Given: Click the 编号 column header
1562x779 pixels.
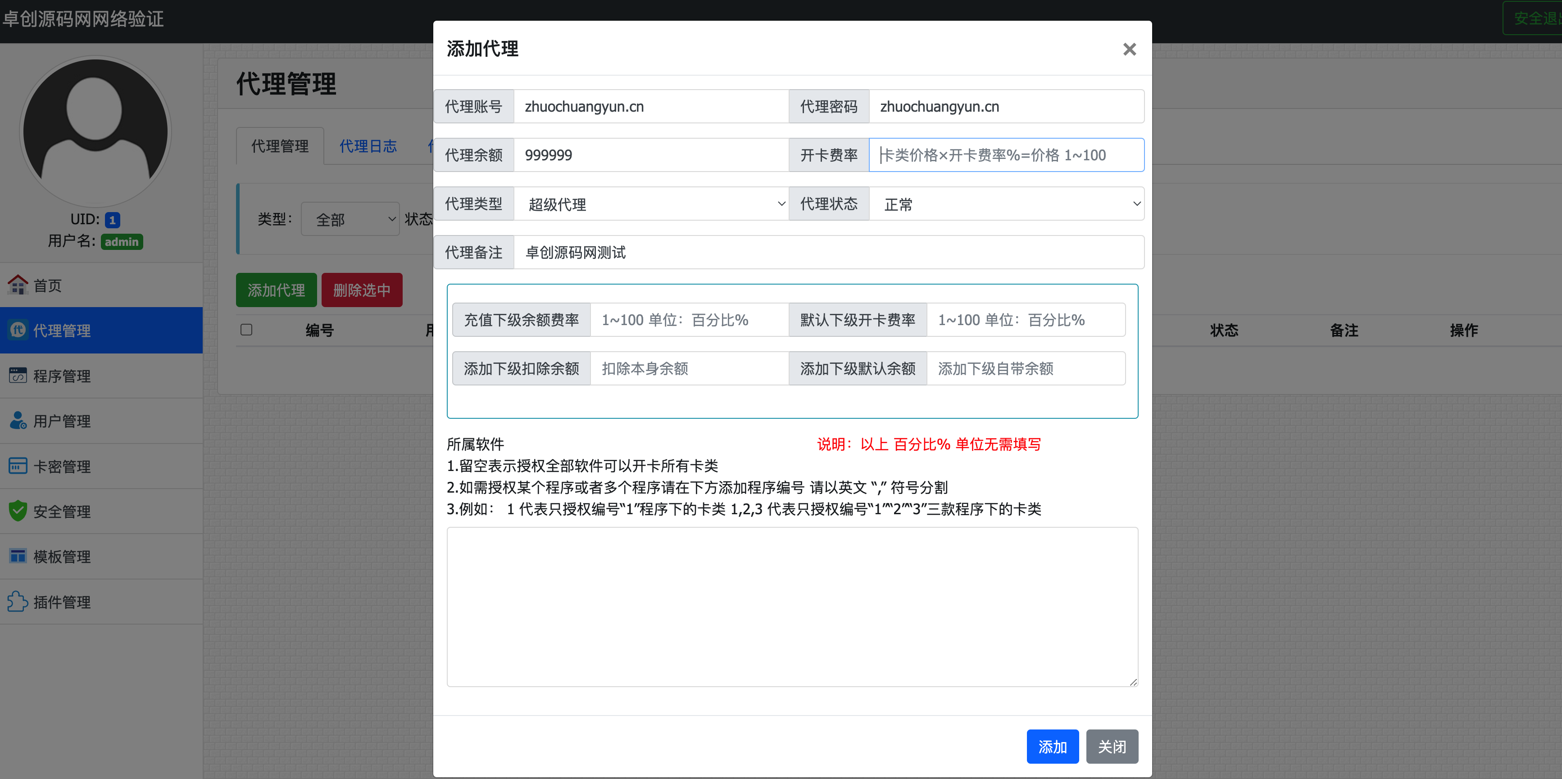Looking at the screenshot, I should pos(319,330).
